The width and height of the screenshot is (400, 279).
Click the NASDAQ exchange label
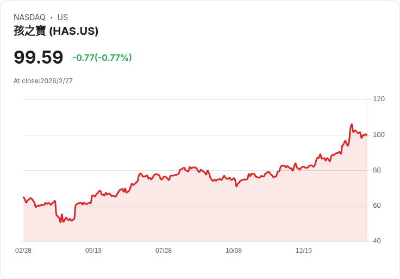point(29,17)
